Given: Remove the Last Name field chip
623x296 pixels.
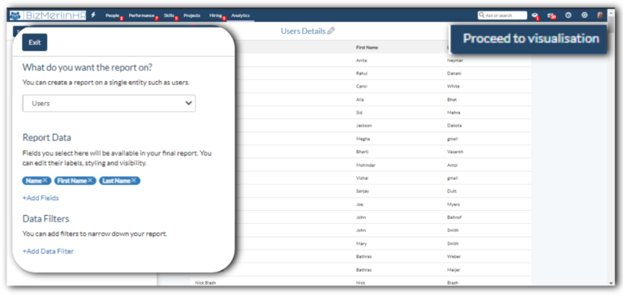Looking at the screenshot, I should point(134,181).
